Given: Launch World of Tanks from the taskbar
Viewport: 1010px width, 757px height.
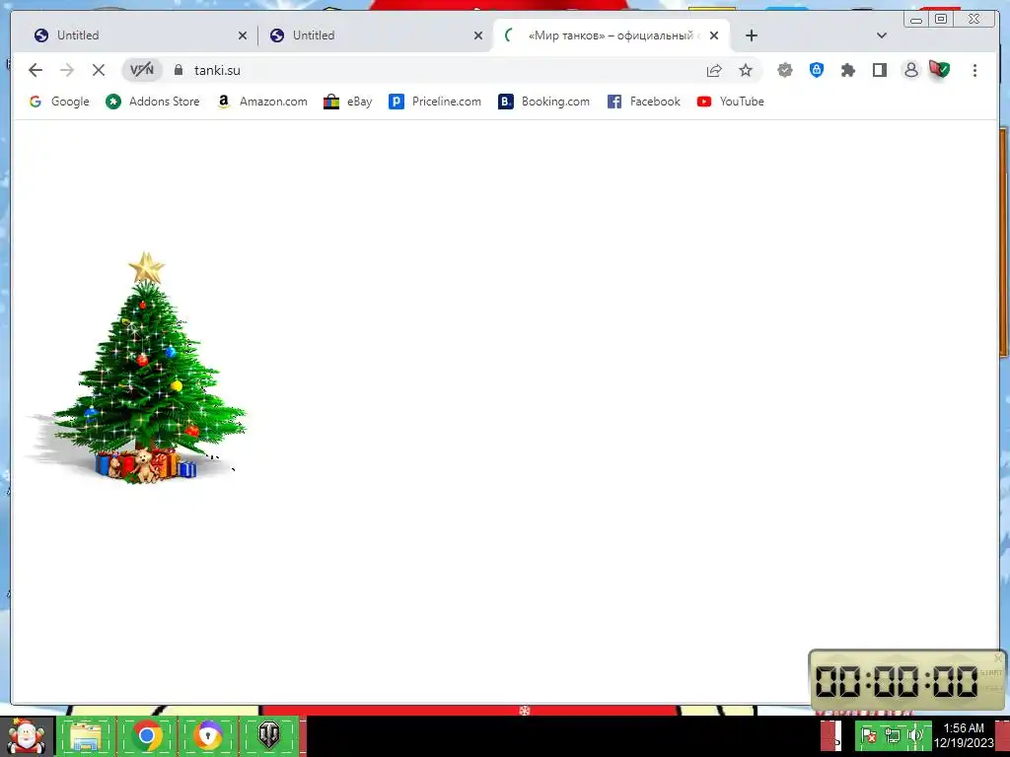Looking at the screenshot, I should pos(269,735).
